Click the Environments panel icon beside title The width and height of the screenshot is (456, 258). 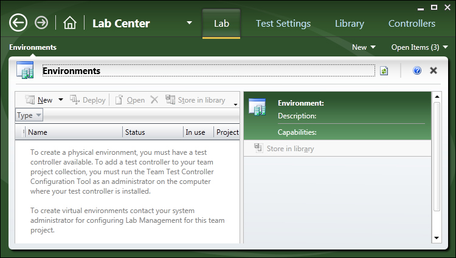pyautogui.click(x=26, y=70)
